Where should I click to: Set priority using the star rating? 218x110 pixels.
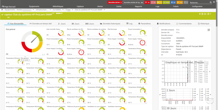(59, 13)
